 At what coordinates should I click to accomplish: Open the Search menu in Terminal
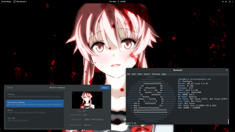pos(147,74)
